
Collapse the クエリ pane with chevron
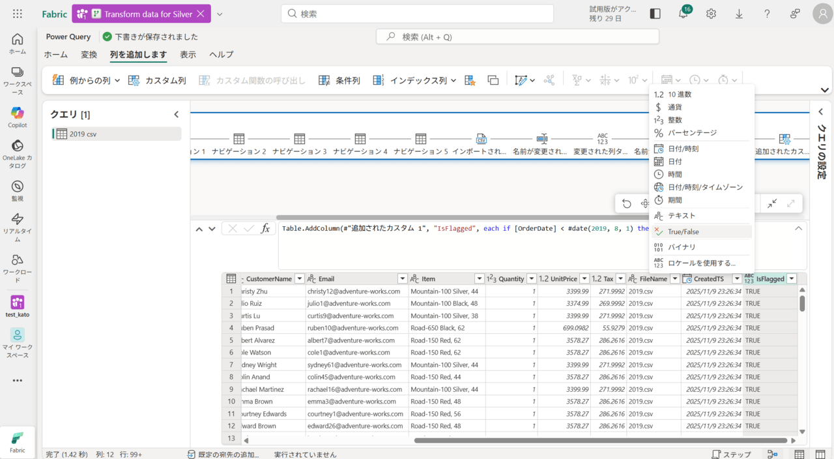click(176, 115)
